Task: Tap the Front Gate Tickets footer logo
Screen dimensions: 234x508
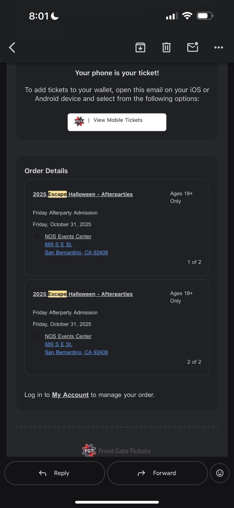Action: pos(117,451)
